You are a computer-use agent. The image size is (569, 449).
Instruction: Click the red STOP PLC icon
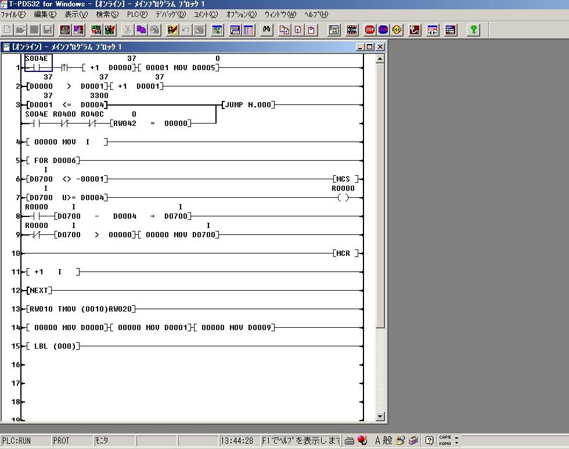370,30
